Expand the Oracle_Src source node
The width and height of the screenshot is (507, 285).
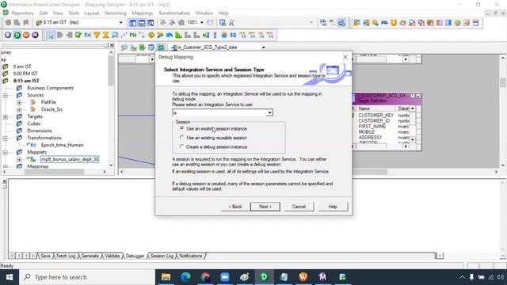pyautogui.click(x=19, y=109)
